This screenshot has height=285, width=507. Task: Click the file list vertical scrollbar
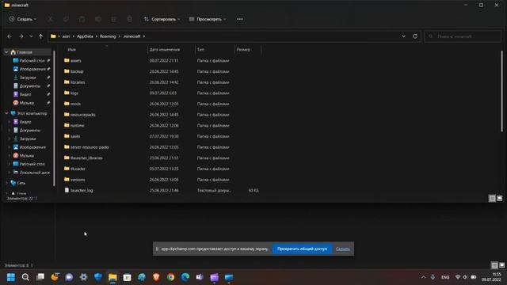501,91
